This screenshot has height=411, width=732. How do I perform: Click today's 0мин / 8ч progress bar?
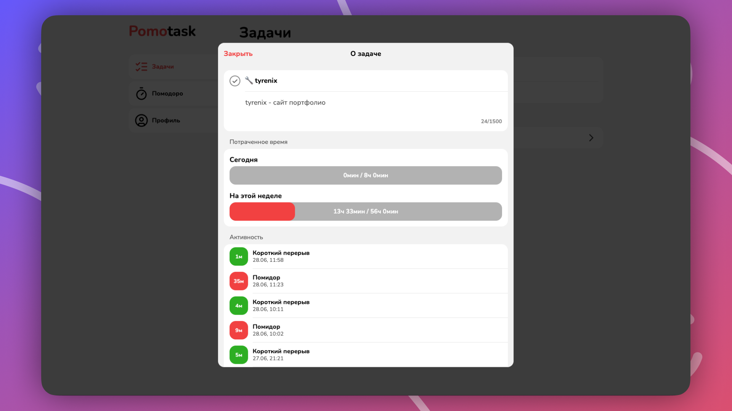(x=366, y=175)
